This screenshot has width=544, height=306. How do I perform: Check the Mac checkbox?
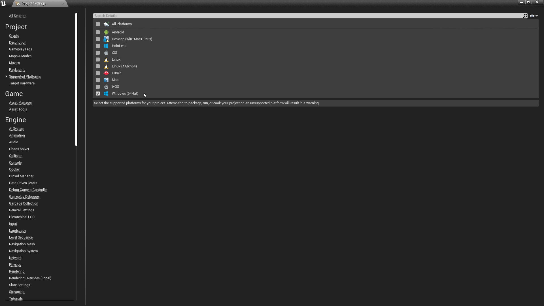pos(98,80)
